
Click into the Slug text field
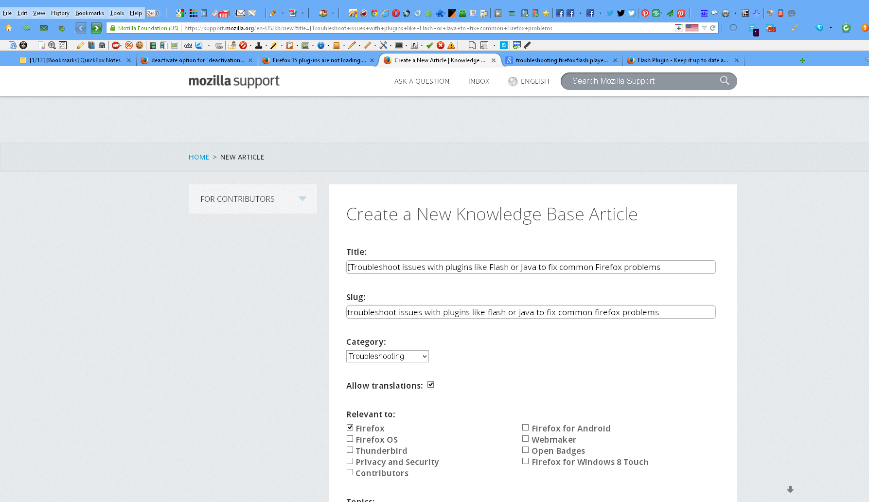(x=531, y=312)
